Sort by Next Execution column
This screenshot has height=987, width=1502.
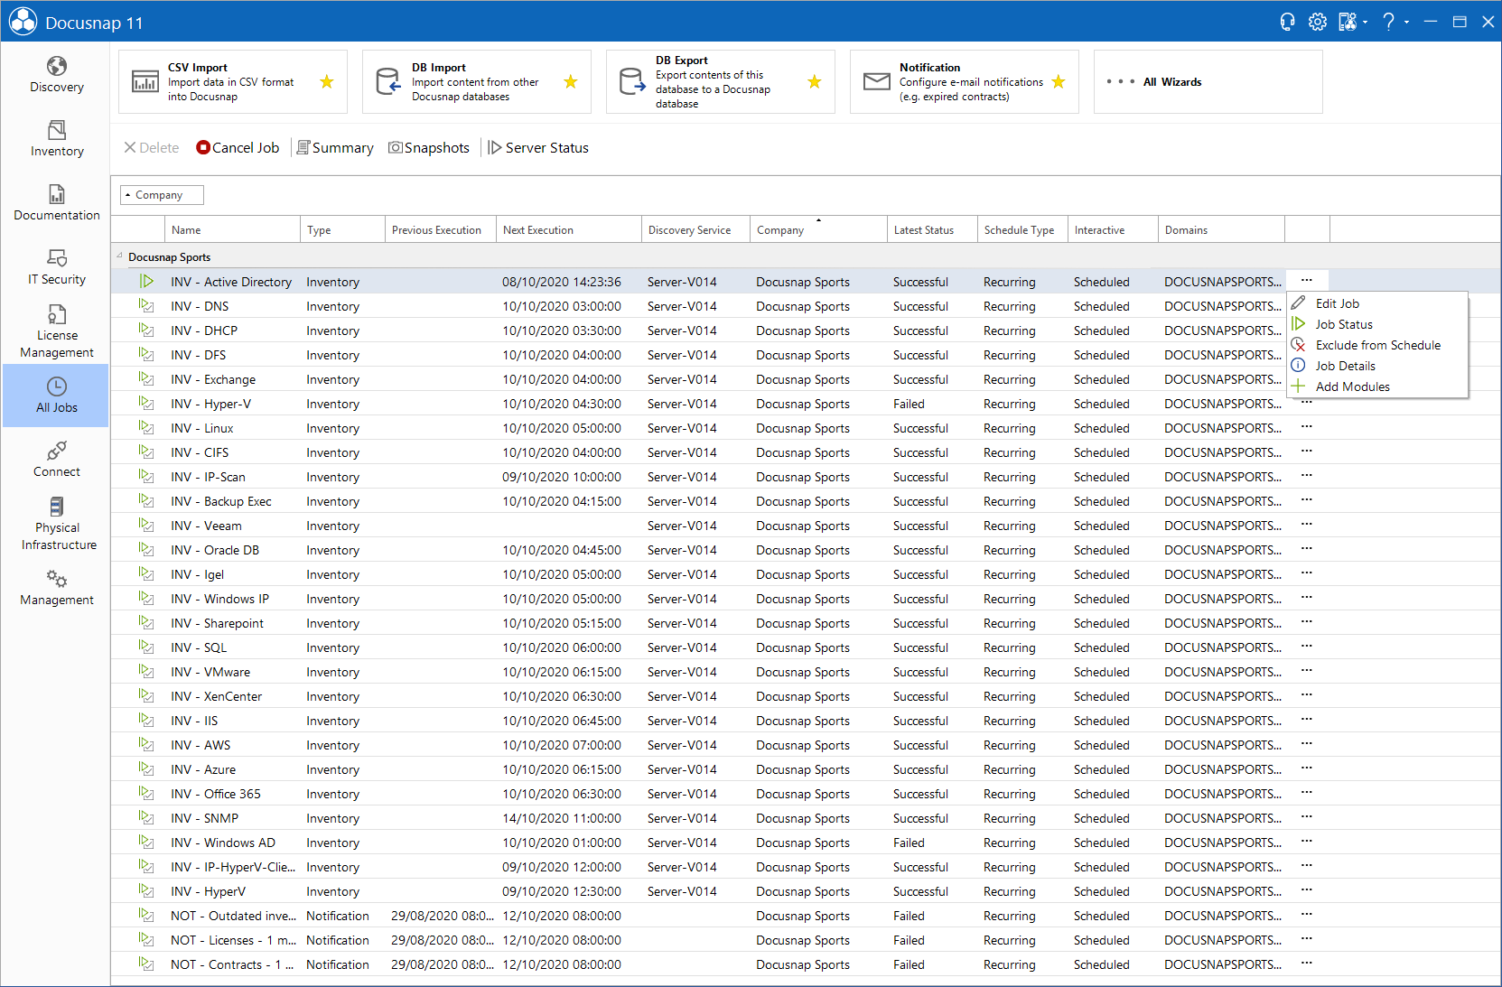pyautogui.click(x=569, y=230)
